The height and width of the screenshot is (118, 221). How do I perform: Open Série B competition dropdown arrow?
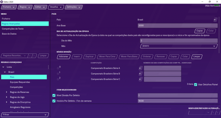point(140,74)
